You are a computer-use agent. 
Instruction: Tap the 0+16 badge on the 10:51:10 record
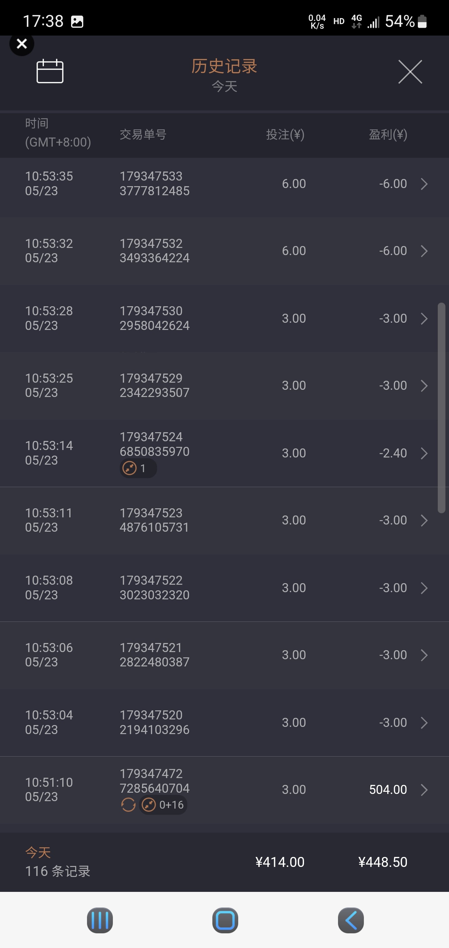coord(163,805)
